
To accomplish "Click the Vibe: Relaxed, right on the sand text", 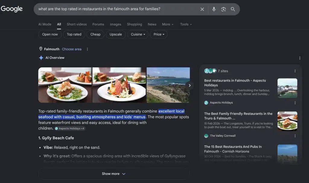I will click(72, 147).
